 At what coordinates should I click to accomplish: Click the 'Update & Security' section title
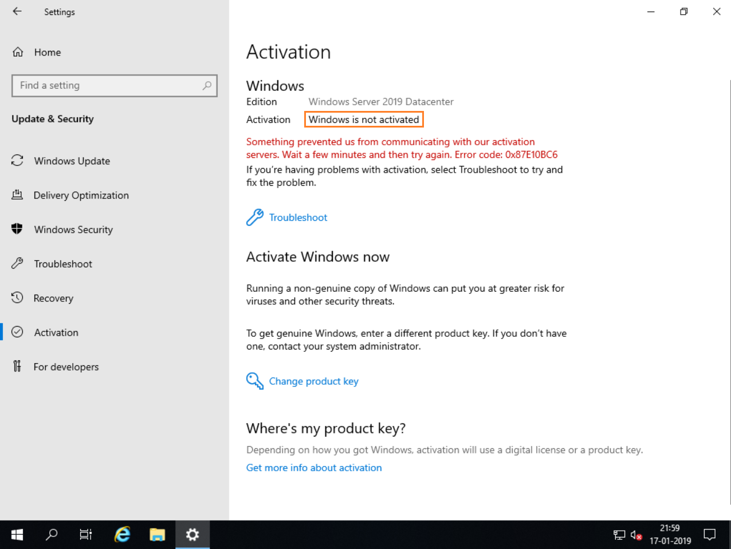point(53,119)
